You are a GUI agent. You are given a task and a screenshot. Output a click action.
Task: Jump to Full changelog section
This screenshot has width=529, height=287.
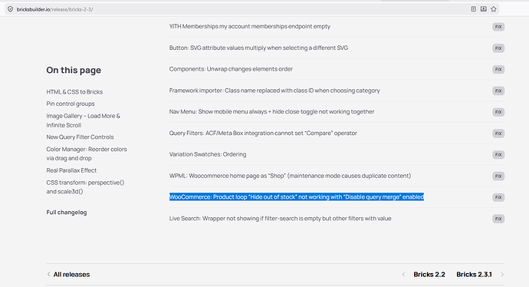click(x=67, y=213)
